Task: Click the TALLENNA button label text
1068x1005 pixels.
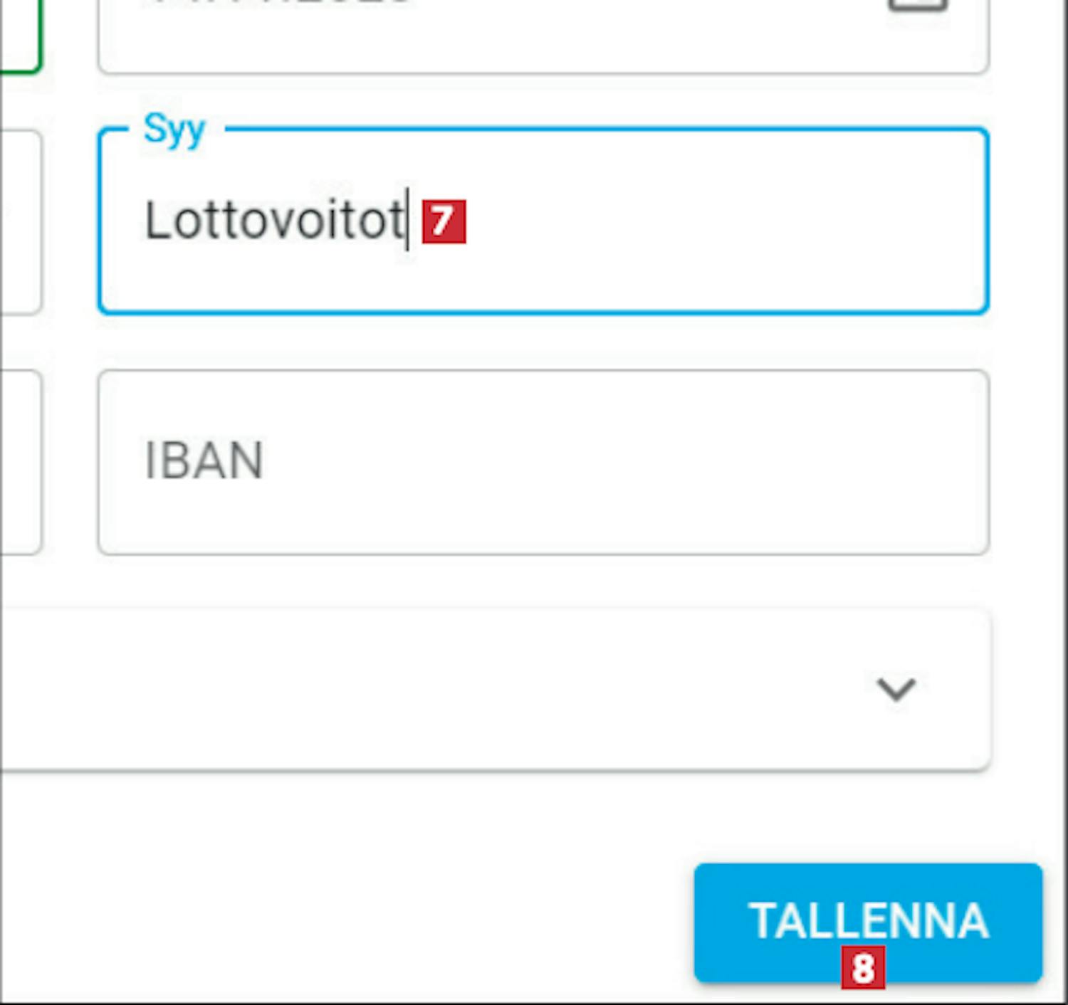Action: pos(868,920)
